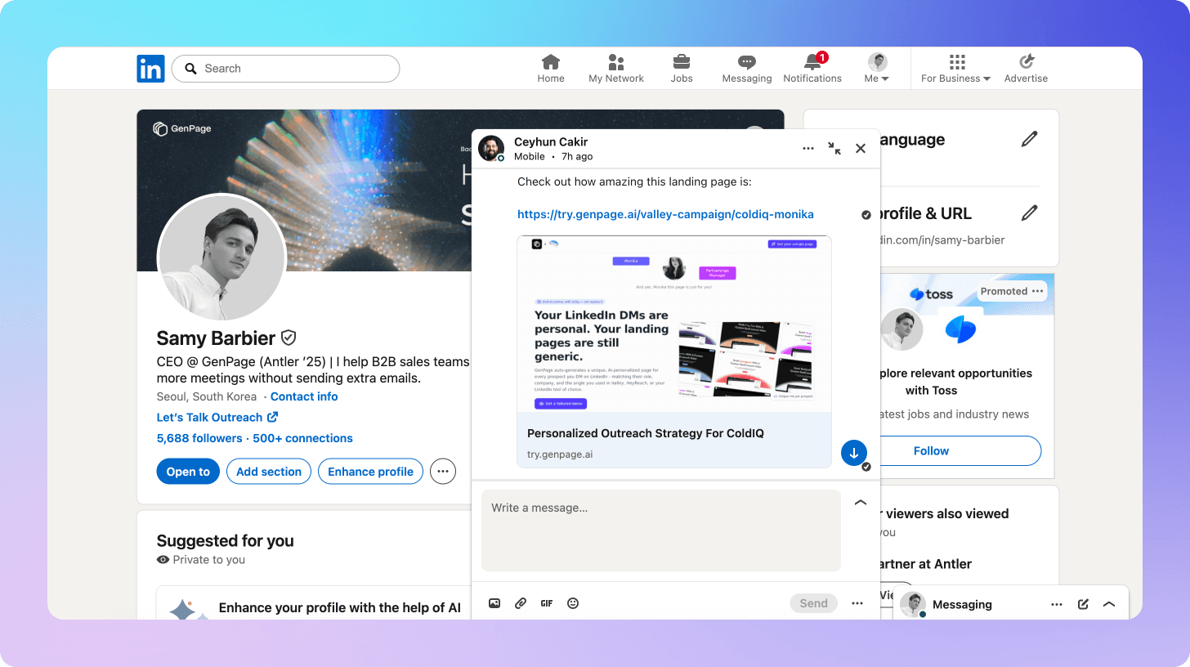Image resolution: width=1190 pixels, height=667 pixels.
Task: Edit public profile & URL pencil icon
Action: pyautogui.click(x=1029, y=213)
